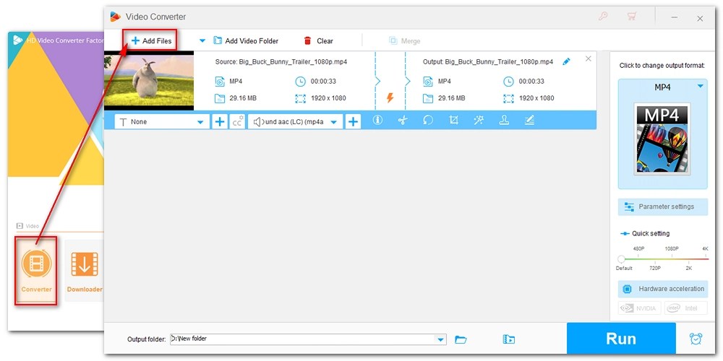
Task: Click the alarm clock scheduler icon
Action: tap(696, 339)
